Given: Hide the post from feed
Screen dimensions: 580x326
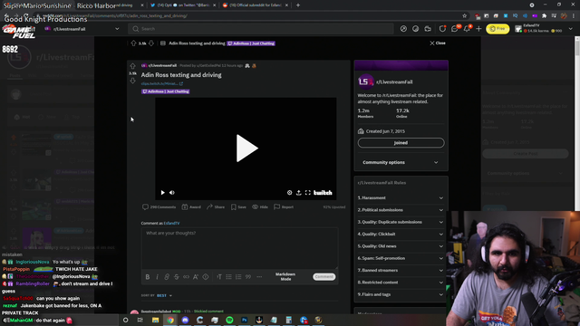Looking at the screenshot, I should coord(260,207).
